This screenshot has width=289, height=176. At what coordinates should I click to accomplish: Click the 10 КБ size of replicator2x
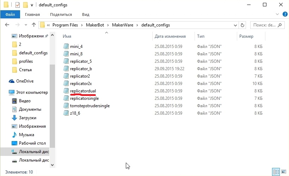[257, 83]
